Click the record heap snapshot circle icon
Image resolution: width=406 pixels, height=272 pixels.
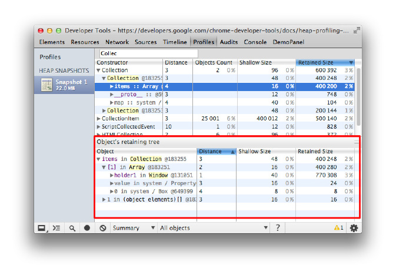tap(87, 228)
